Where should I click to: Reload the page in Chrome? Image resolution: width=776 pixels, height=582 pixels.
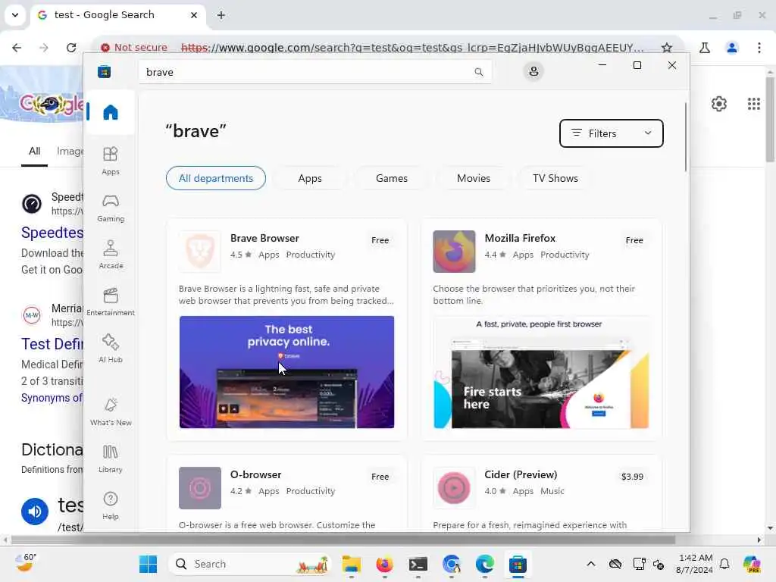pyautogui.click(x=71, y=48)
